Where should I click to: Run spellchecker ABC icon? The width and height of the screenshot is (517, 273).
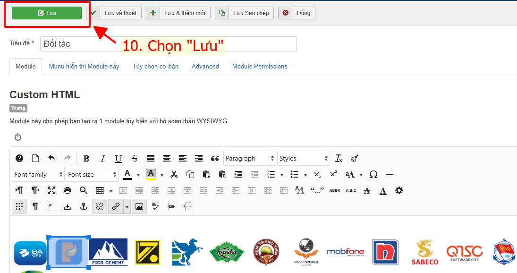pyautogui.click(x=155, y=207)
